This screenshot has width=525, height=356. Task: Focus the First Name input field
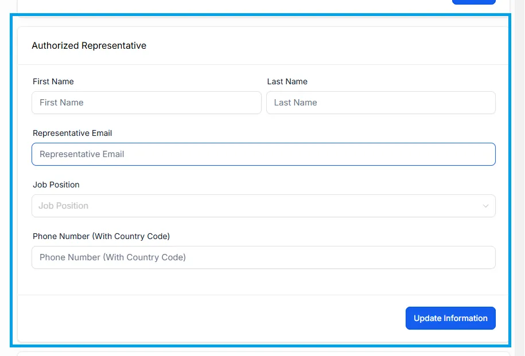(x=146, y=103)
